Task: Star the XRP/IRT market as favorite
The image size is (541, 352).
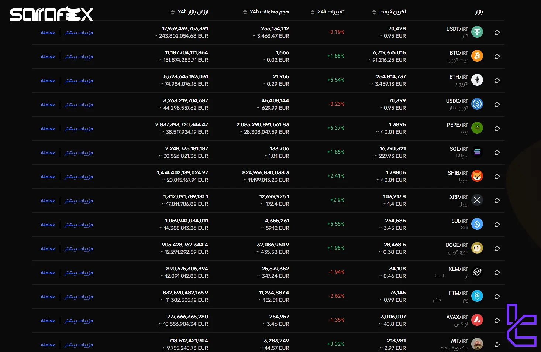Action: pos(497,201)
